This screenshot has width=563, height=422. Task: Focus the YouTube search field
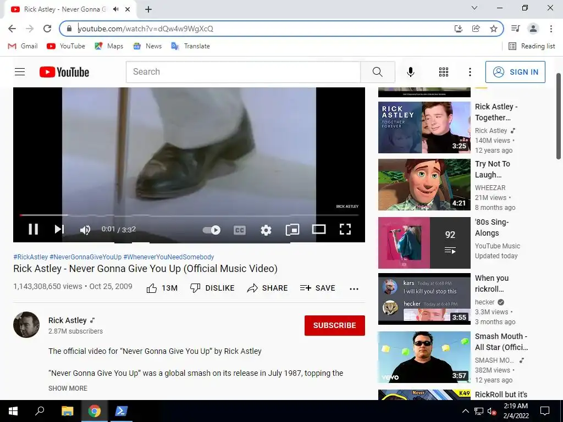click(x=243, y=72)
